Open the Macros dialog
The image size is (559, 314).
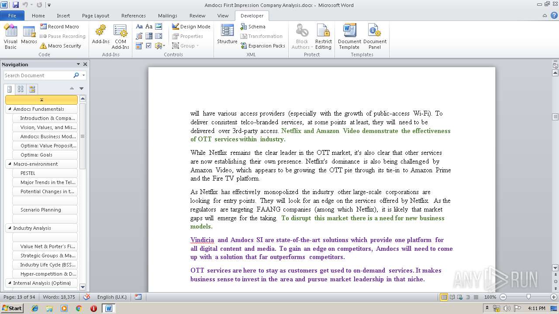pyautogui.click(x=29, y=35)
